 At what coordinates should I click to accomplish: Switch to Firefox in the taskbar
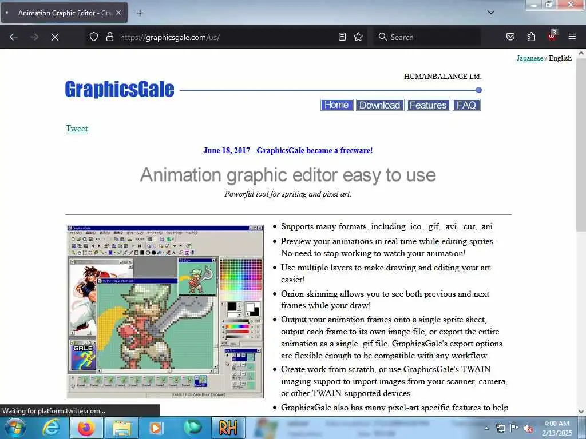click(x=86, y=428)
